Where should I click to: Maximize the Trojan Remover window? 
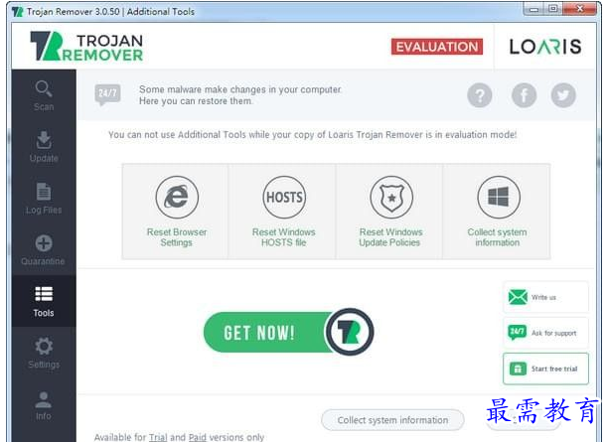552,9
